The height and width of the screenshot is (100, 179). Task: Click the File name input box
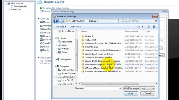[102, 88]
